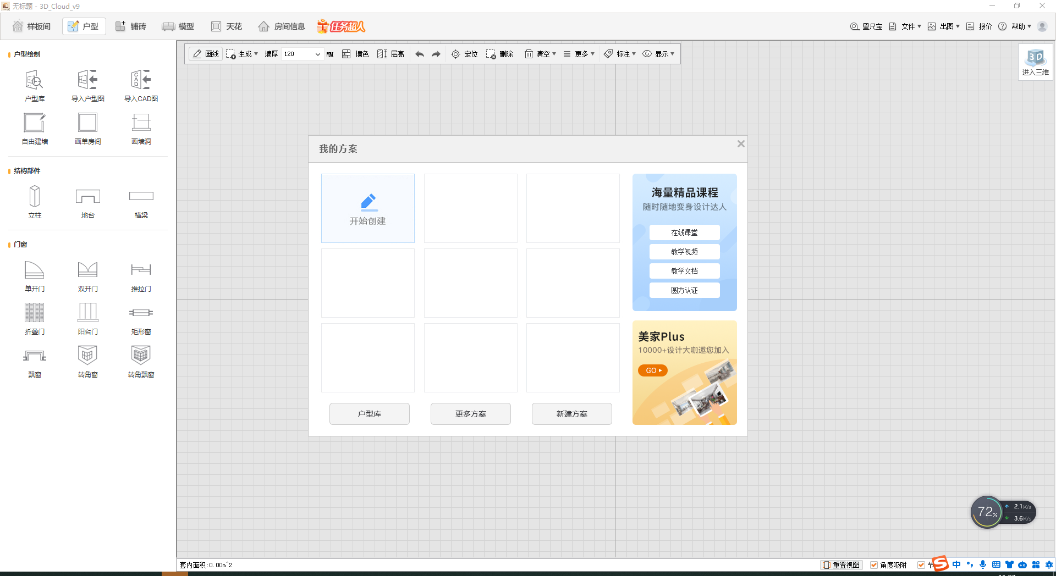Viewport: 1056px width, 576px height.
Task: Pick the 转角窗 corner window
Action: tap(88, 362)
